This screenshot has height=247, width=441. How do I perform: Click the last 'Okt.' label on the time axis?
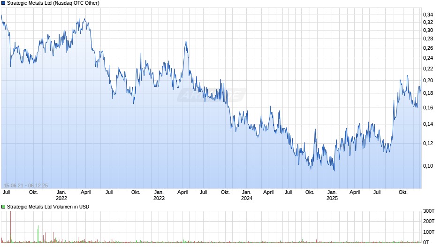(x=403, y=193)
